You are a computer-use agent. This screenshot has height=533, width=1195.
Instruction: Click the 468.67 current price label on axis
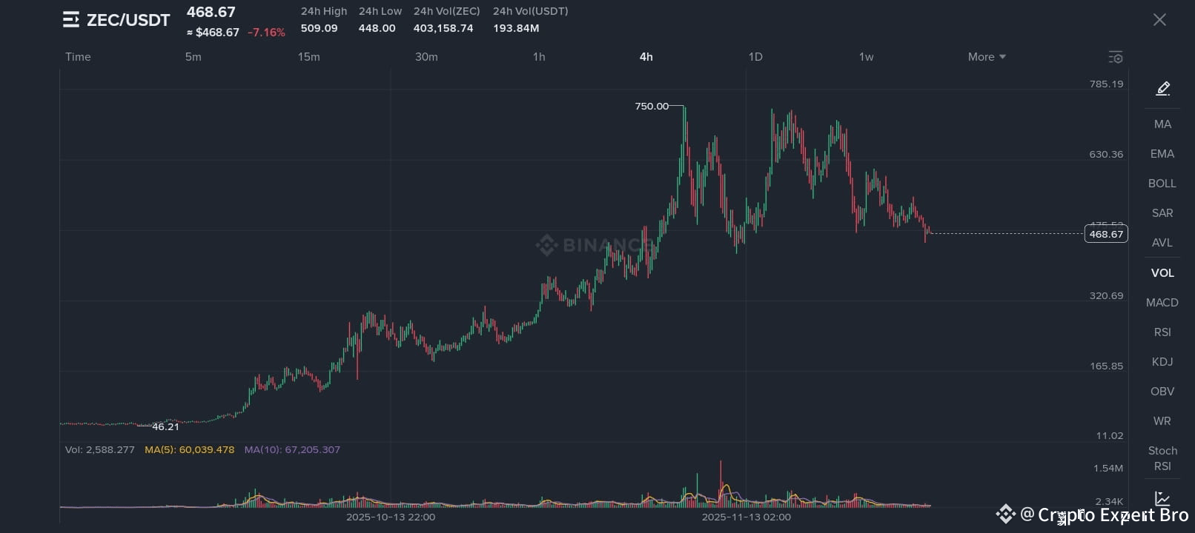[x=1106, y=234]
